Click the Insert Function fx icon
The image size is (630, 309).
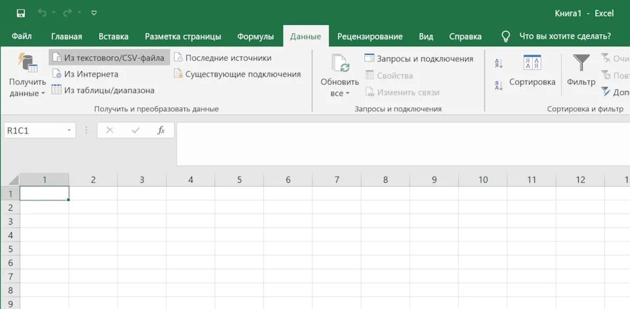161,130
